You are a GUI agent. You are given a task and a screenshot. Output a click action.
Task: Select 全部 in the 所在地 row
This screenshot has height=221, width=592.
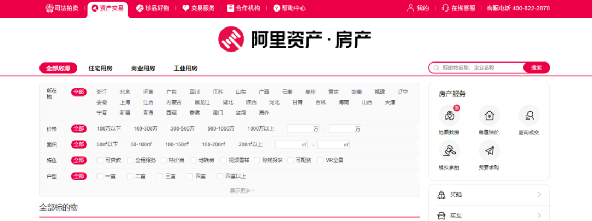click(x=79, y=92)
